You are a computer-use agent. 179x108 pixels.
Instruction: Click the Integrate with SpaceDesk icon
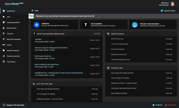pyautogui.click(x=4, y=105)
